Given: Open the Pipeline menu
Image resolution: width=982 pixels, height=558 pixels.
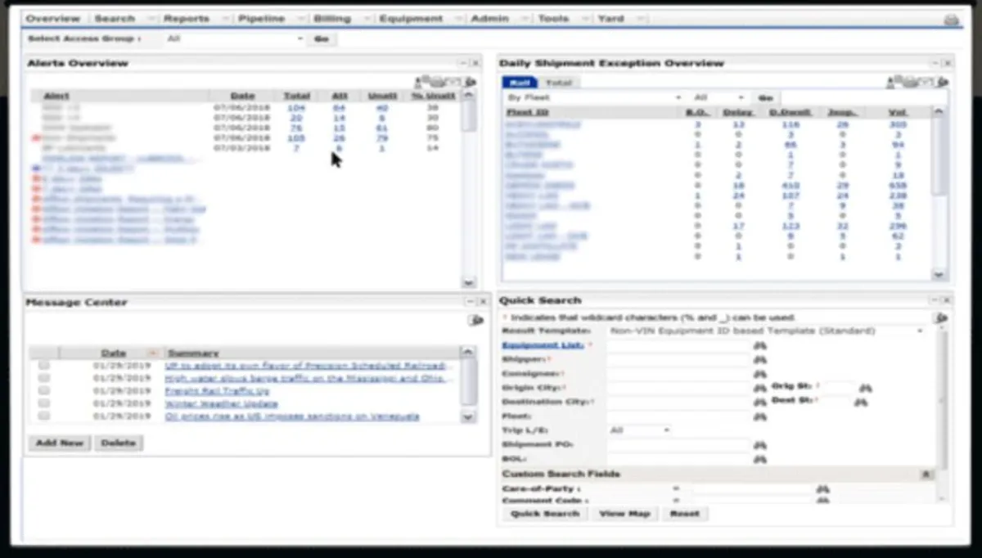Looking at the screenshot, I should tap(262, 19).
